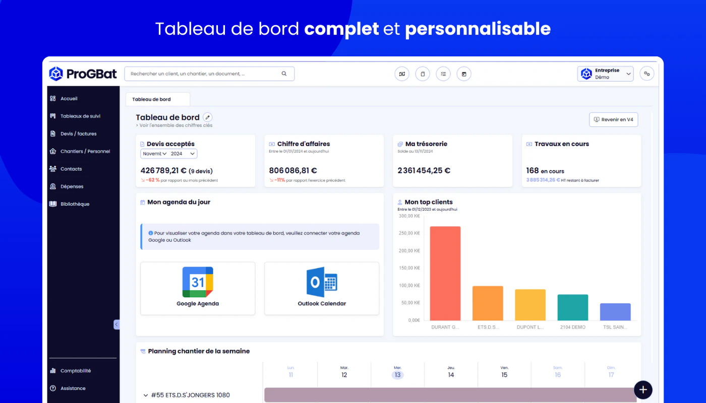The height and width of the screenshot is (403, 706).
Task: Connect the Google Agenda calendar
Action: 198,289
